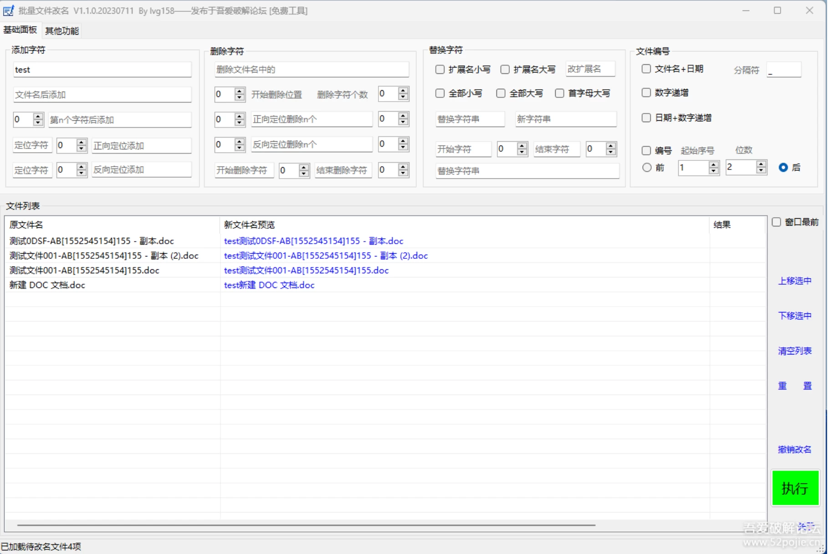Toggle the 窗口最前 checkbox

click(777, 222)
